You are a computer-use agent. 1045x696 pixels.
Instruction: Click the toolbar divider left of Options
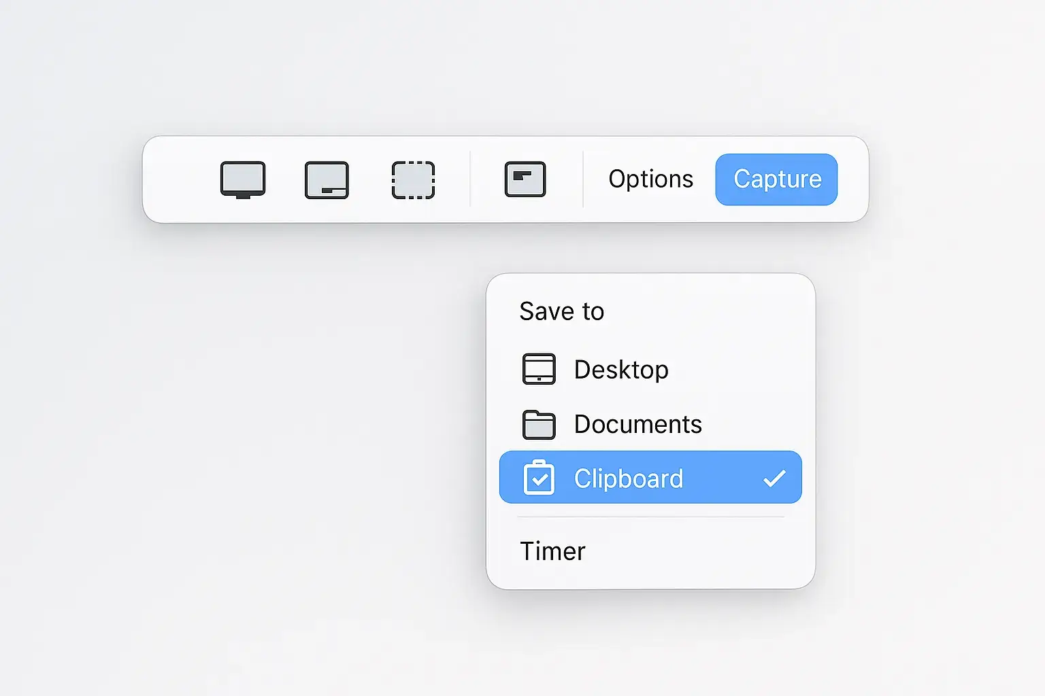pos(583,179)
